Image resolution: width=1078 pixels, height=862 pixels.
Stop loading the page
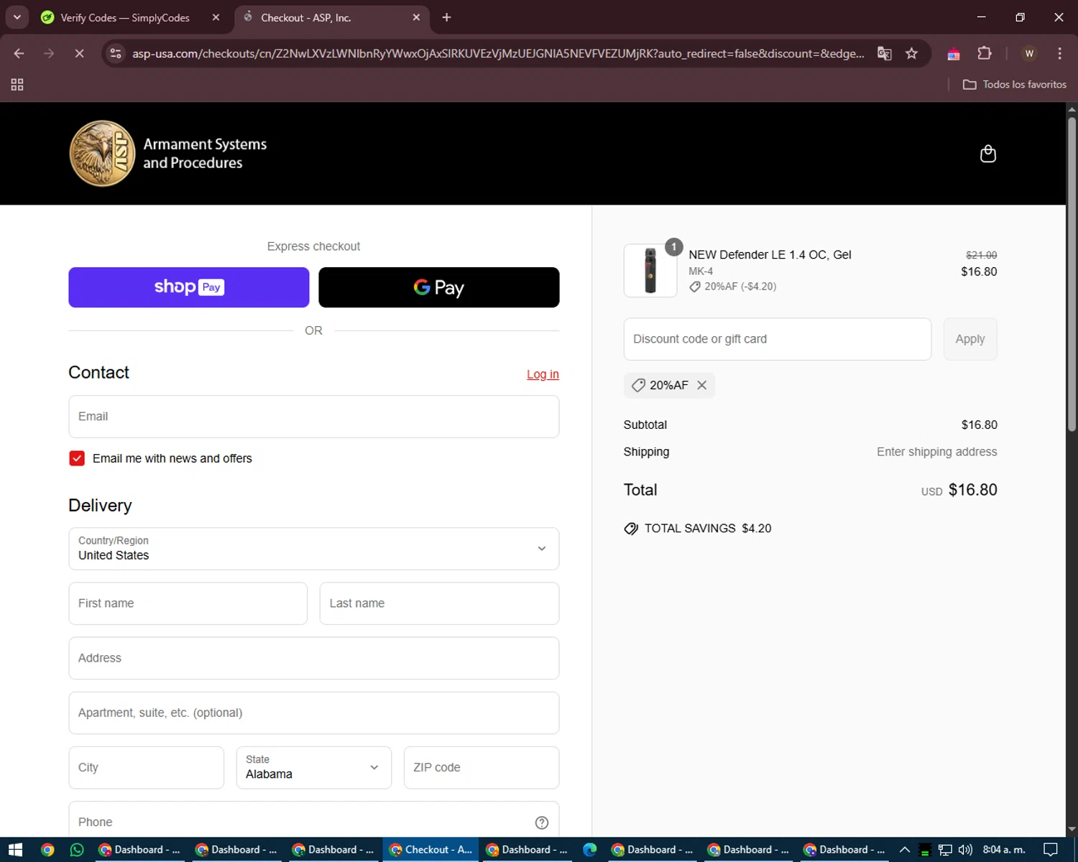click(79, 53)
